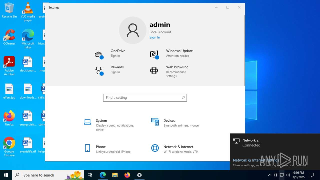This screenshot has height=180, width=320.
Task: Click the Windows Update icon
Action: 154,55
